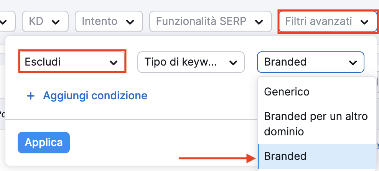This screenshot has width=379, height=171.
Task: Open the Funzionalità SERP filter by its label
Action: (201, 21)
